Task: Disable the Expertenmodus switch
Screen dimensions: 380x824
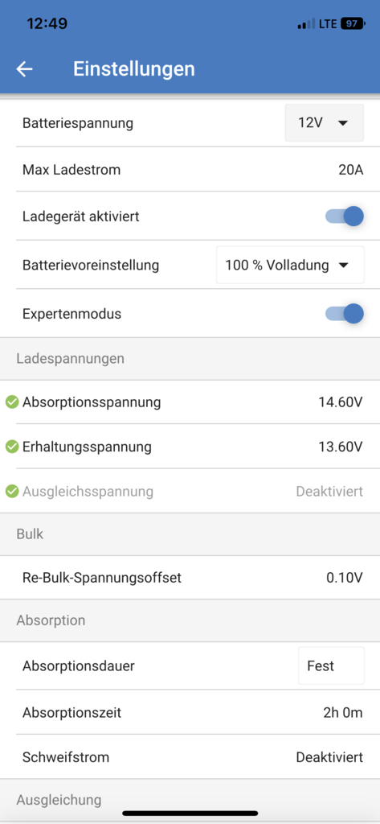Action: [345, 314]
